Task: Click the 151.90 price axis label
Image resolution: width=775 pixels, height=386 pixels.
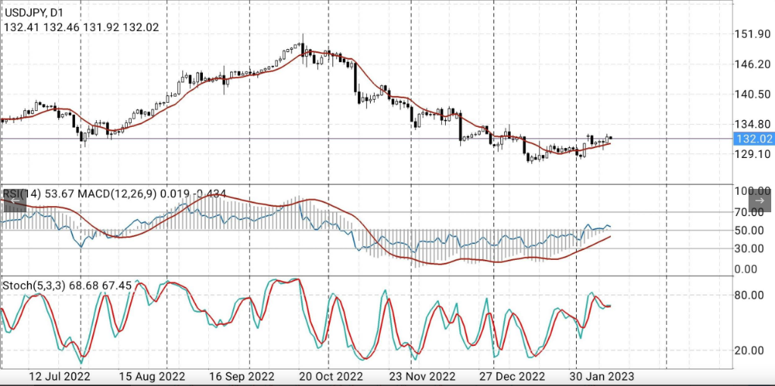Action: [752, 34]
